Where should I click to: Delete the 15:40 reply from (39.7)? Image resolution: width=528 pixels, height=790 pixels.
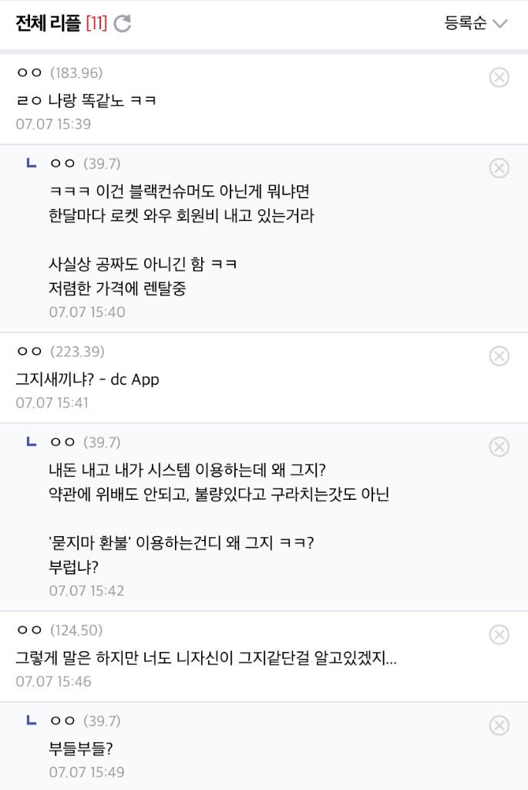coord(499,168)
